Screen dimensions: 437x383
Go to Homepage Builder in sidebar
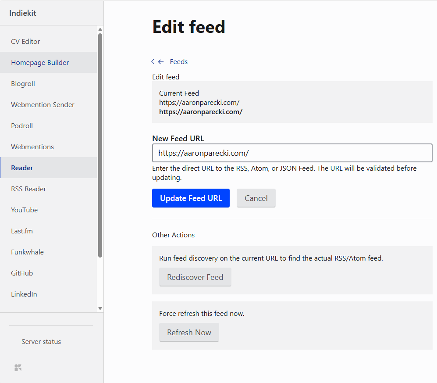[40, 63]
